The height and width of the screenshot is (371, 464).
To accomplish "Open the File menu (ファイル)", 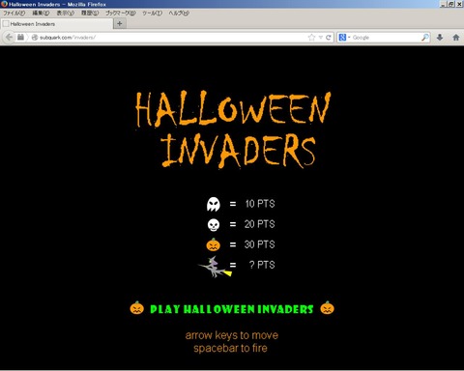I will click(14, 13).
